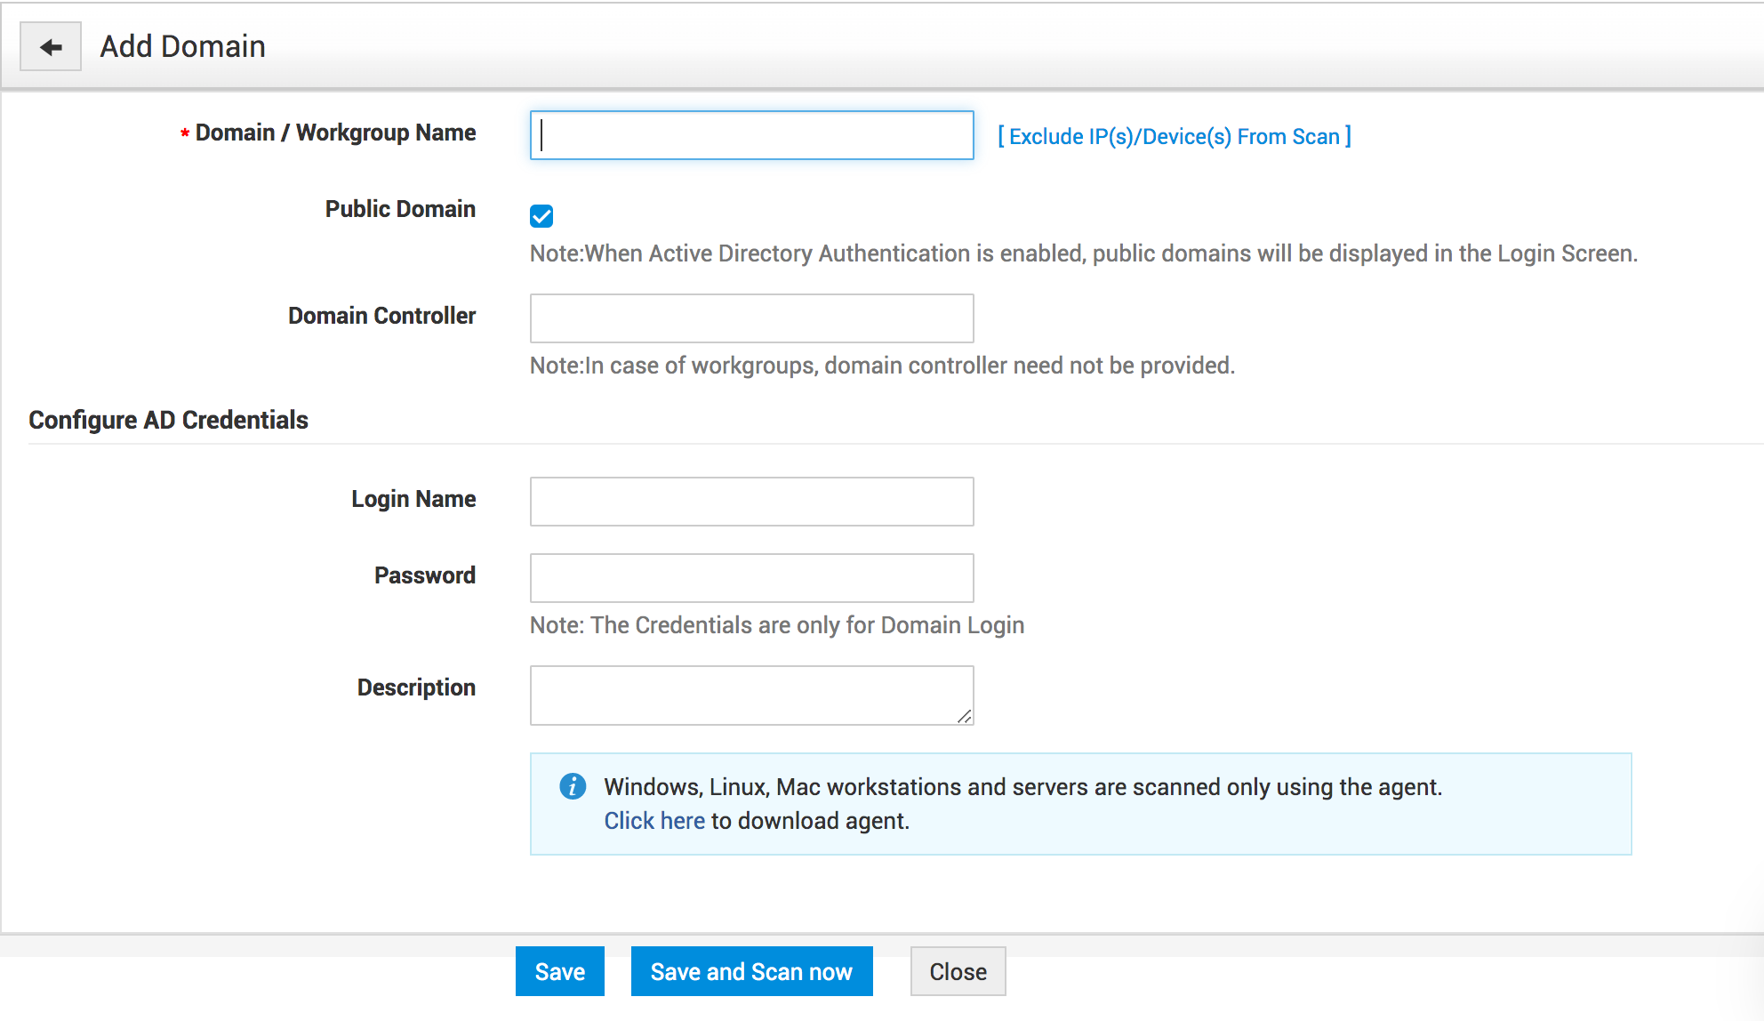The height and width of the screenshot is (1021, 1764).
Task: Click the Public Domain label
Action: [400, 209]
